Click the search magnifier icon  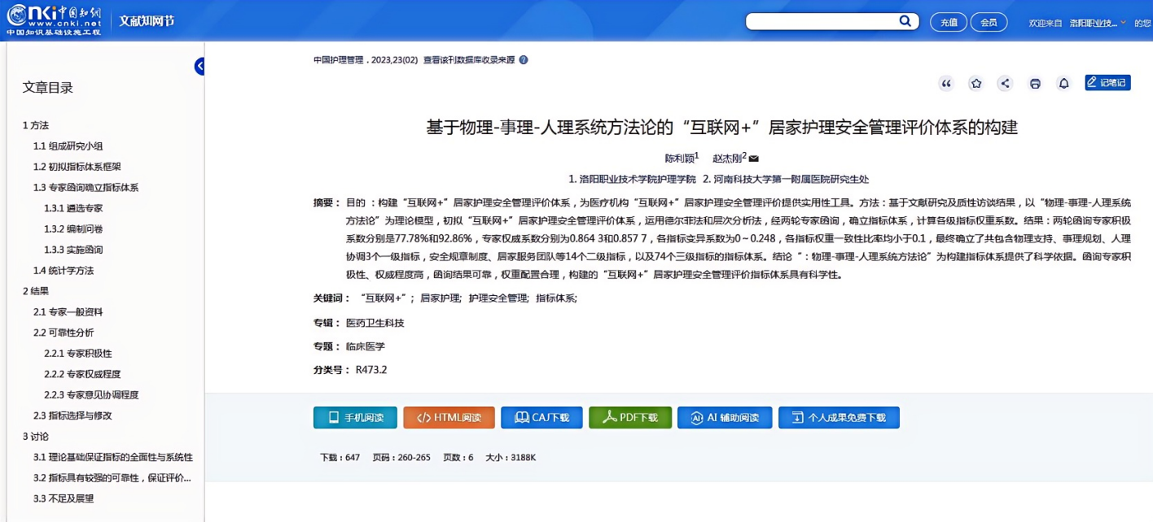point(905,21)
